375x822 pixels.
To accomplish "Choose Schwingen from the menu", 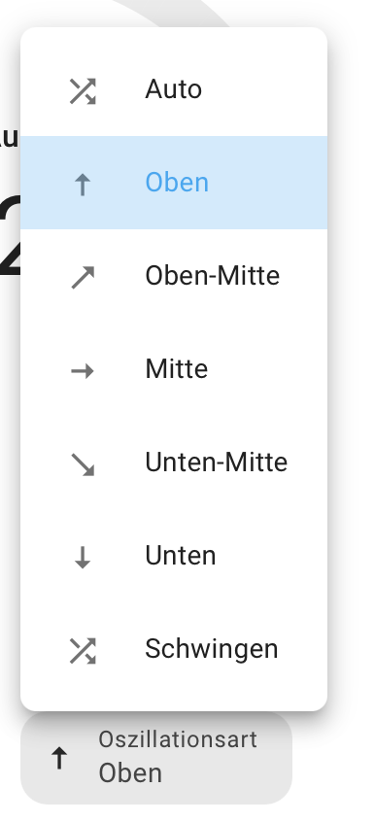I will point(174,649).
